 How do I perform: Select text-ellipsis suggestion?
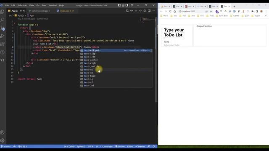tap(116, 50)
